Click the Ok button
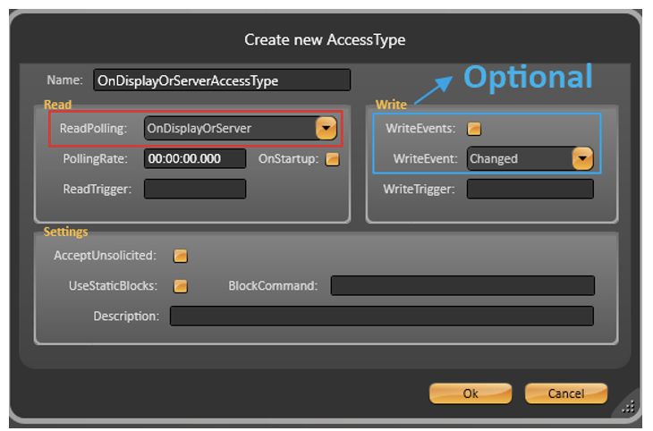The image size is (653, 431). (471, 393)
